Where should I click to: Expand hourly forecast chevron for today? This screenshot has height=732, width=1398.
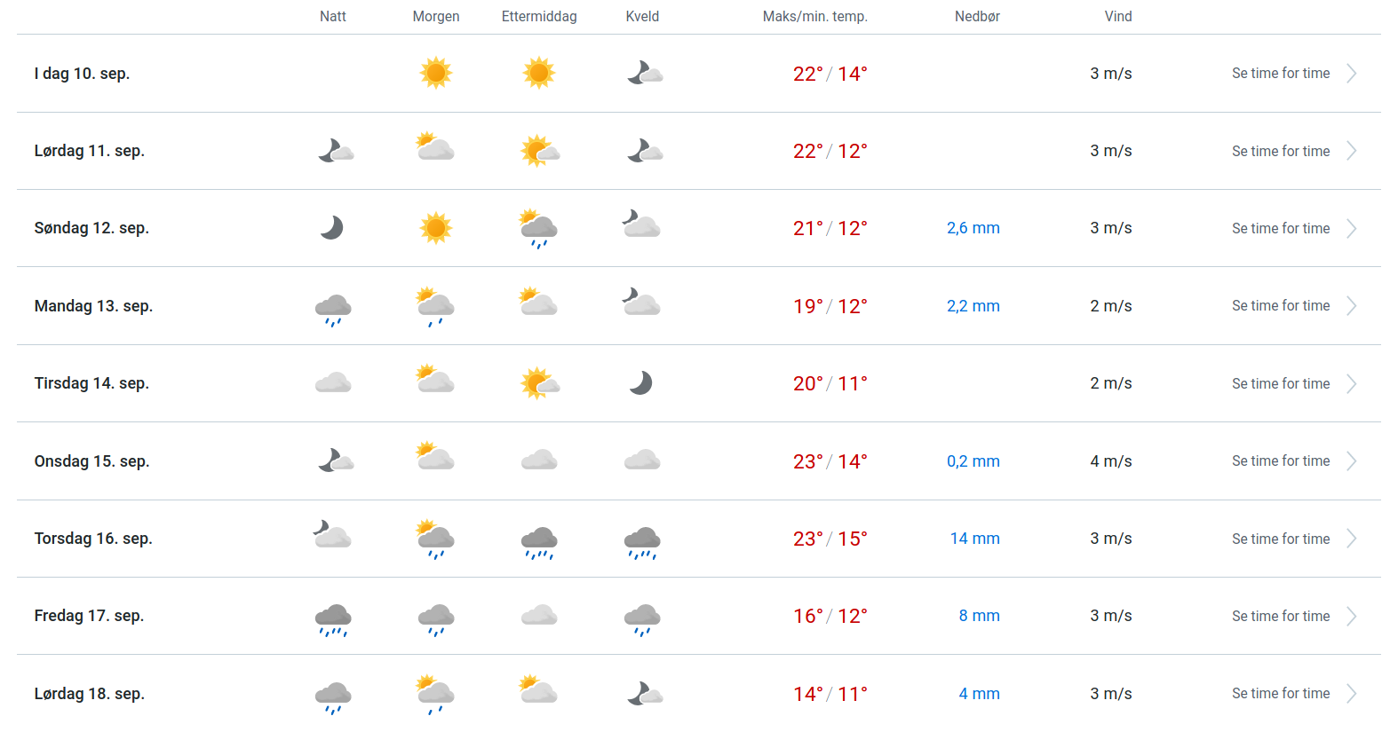coord(1351,74)
